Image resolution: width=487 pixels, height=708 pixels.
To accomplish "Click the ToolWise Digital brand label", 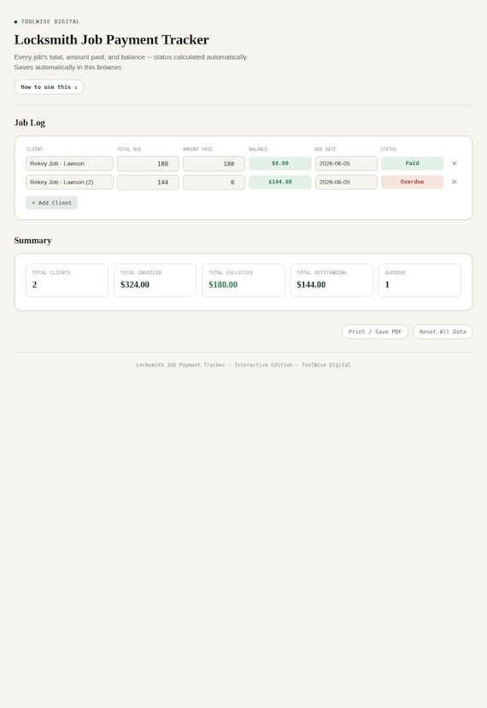I will tap(50, 21).
